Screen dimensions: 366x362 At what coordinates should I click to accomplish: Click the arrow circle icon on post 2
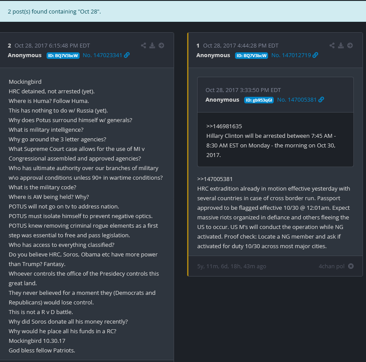tap(161, 45)
